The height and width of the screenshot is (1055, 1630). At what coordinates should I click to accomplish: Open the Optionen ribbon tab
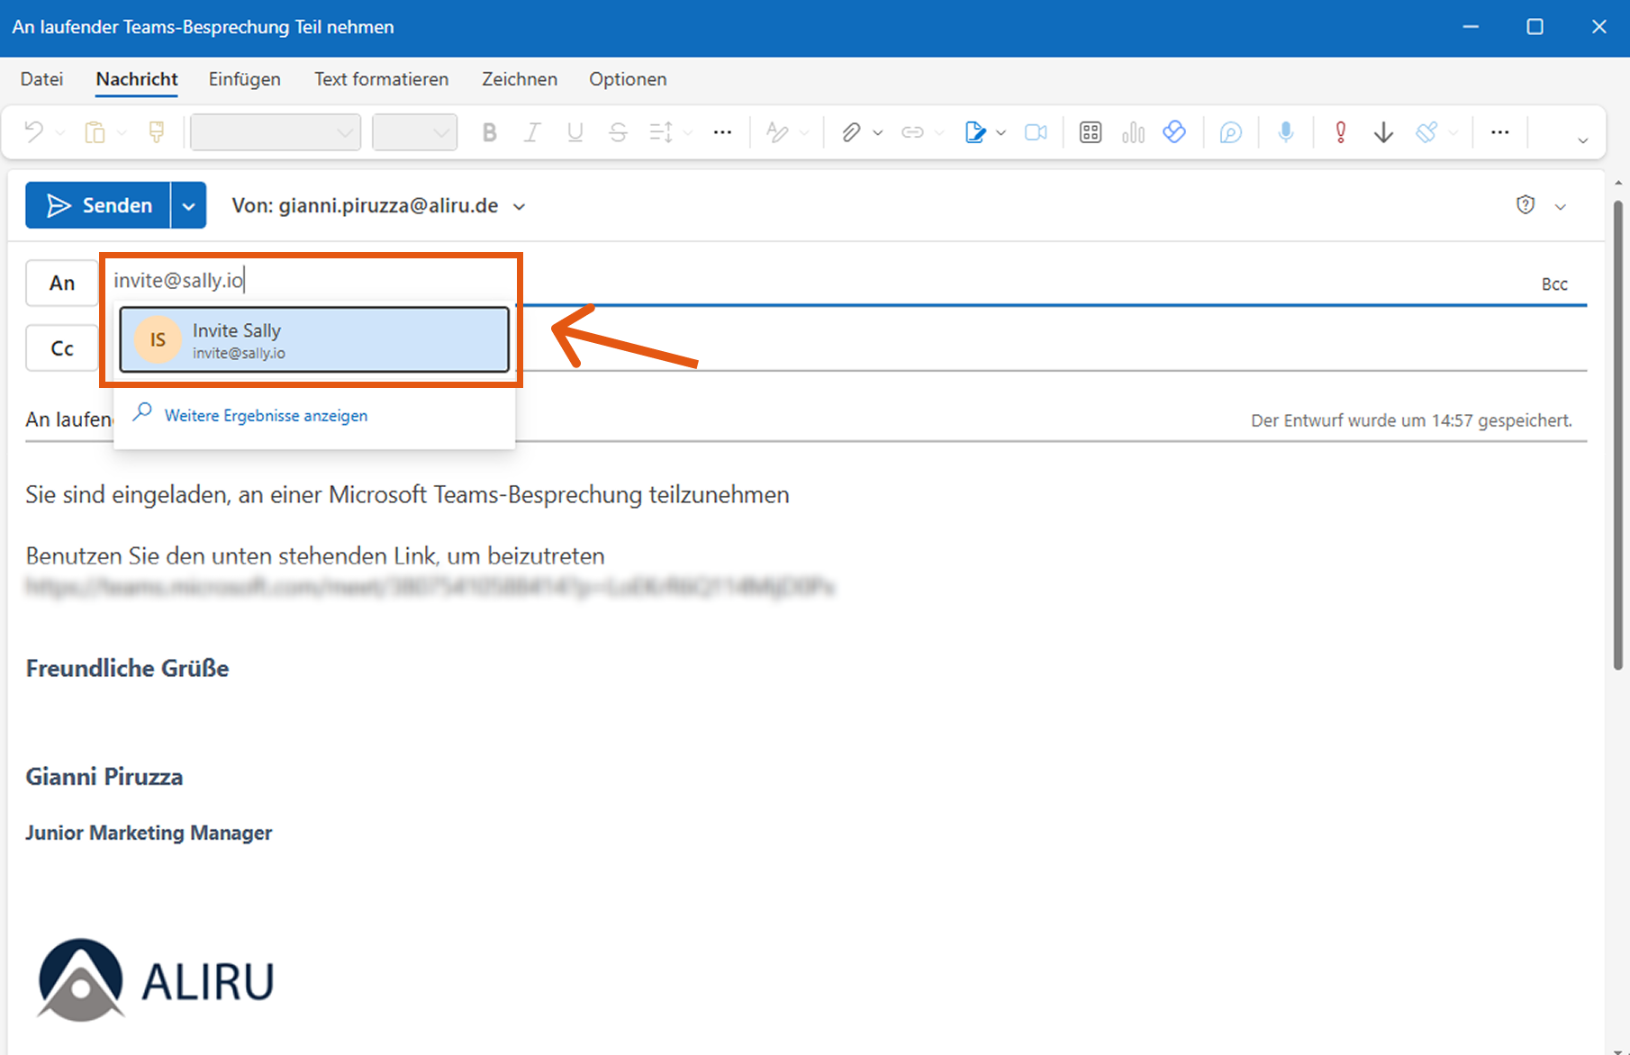[628, 79]
